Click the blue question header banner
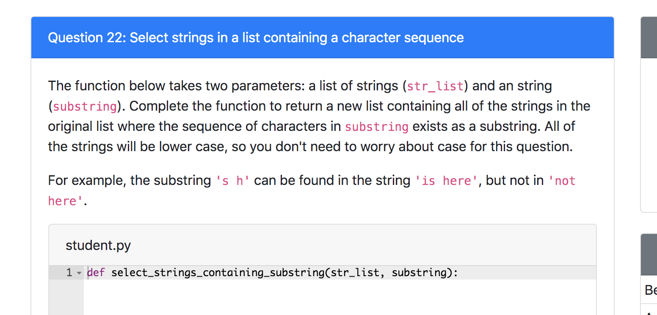The image size is (657, 315). 322,38
